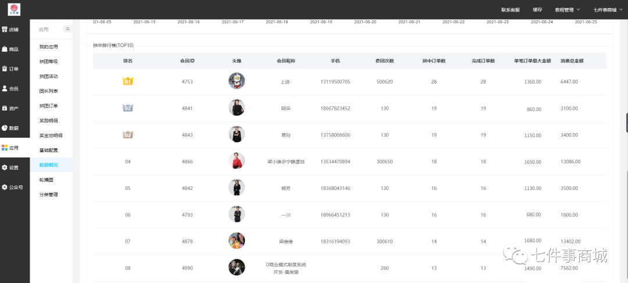Open 奖金池明细 in the submenu

click(51, 135)
